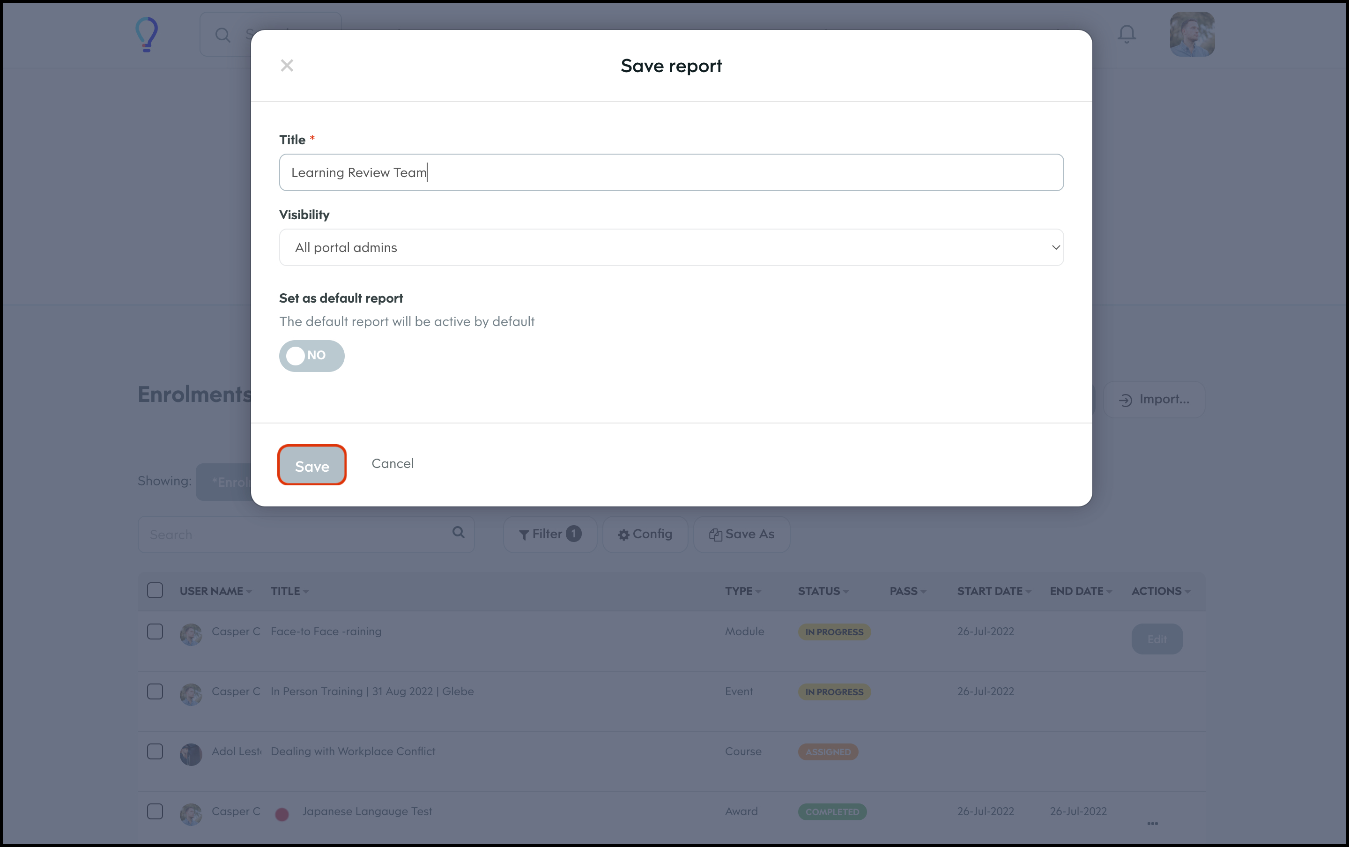This screenshot has width=1349, height=847.
Task: Select all rows header checkbox
Action: pos(155,590)
